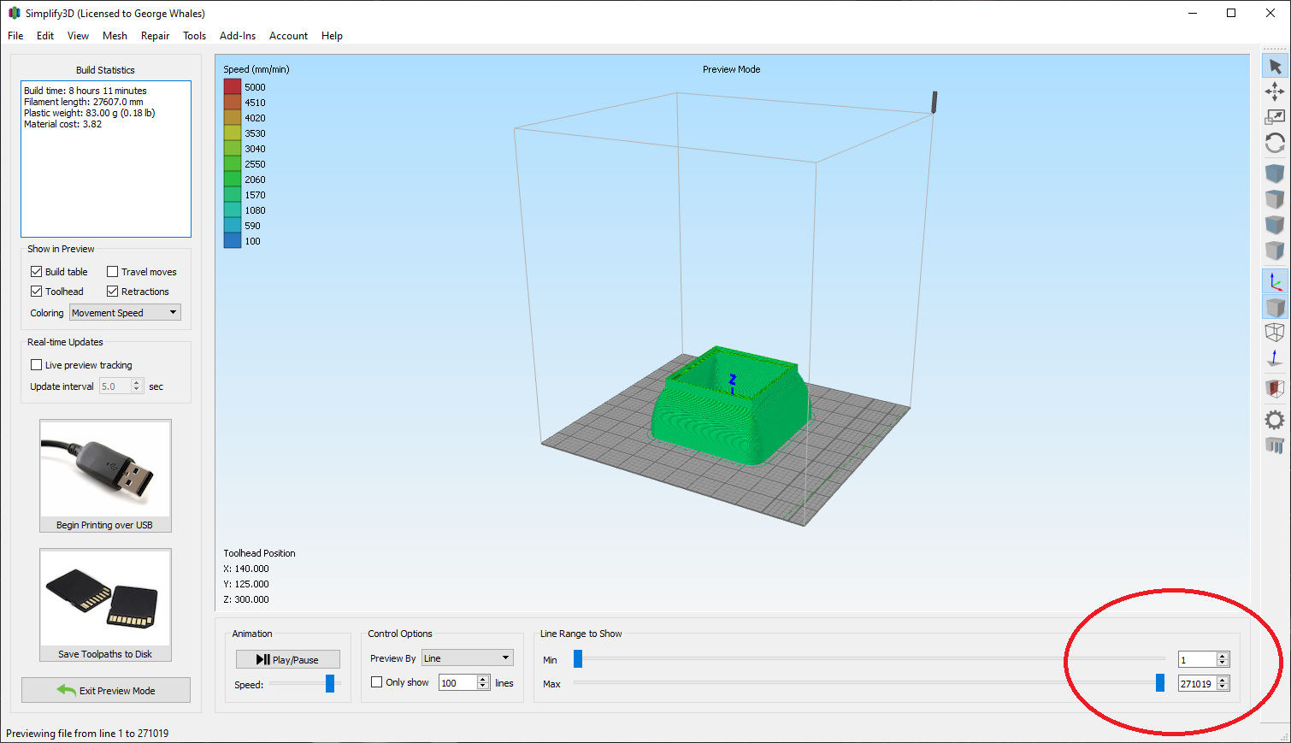Image resolution: width=1291 pixels, height=743 pixels.
Task: Click the Play/Pause animation button
Action: (288, 659)
